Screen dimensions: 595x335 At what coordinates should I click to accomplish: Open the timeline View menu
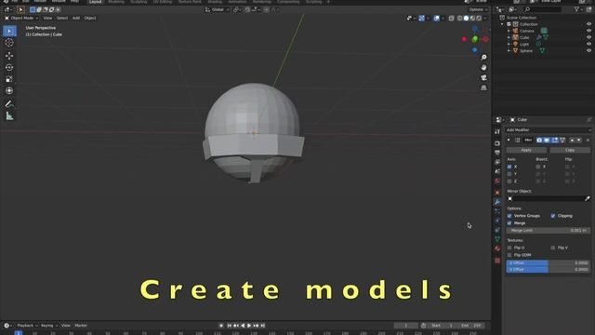point(66,326)
